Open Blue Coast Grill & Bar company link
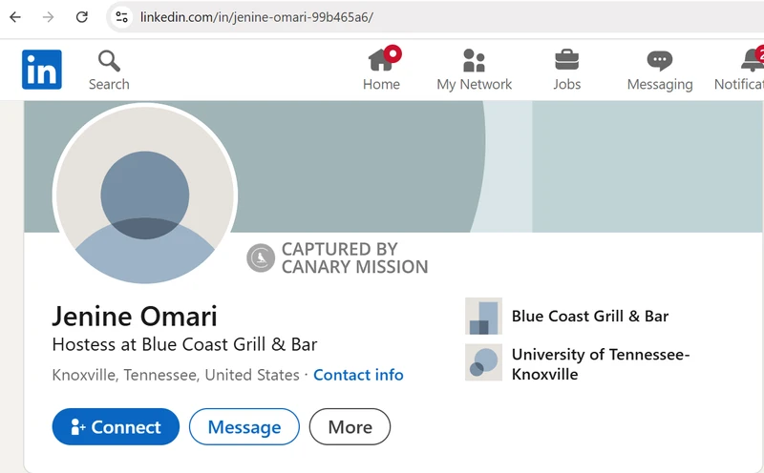The height and width of the screenshot is (473, 764). coord(590,316)
